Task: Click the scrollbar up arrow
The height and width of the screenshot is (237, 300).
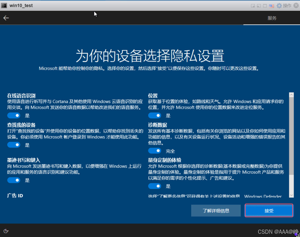Action: tap(291, 95)
